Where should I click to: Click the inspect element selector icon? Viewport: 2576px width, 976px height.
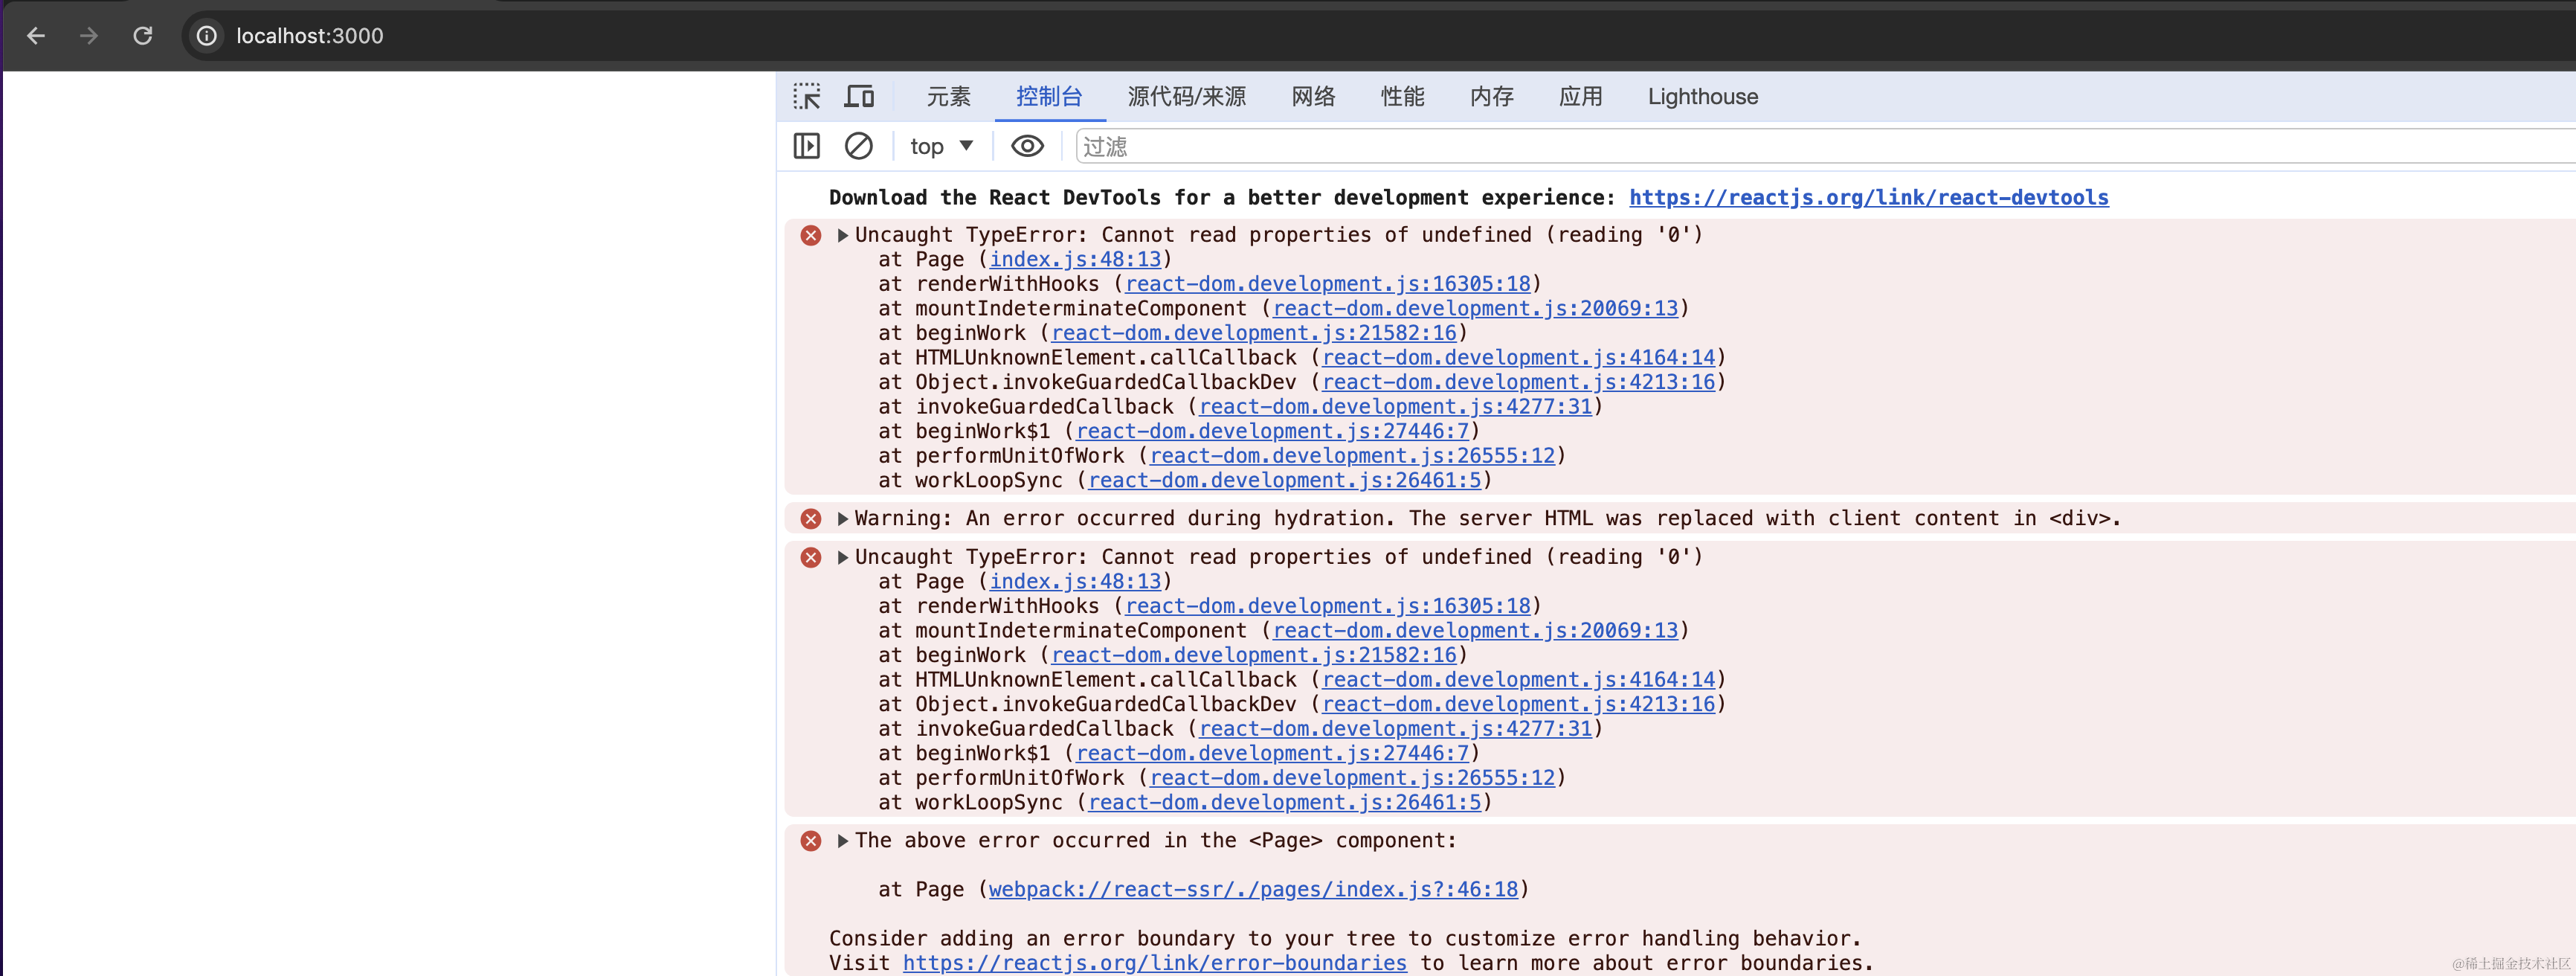[x=807, y=96]
